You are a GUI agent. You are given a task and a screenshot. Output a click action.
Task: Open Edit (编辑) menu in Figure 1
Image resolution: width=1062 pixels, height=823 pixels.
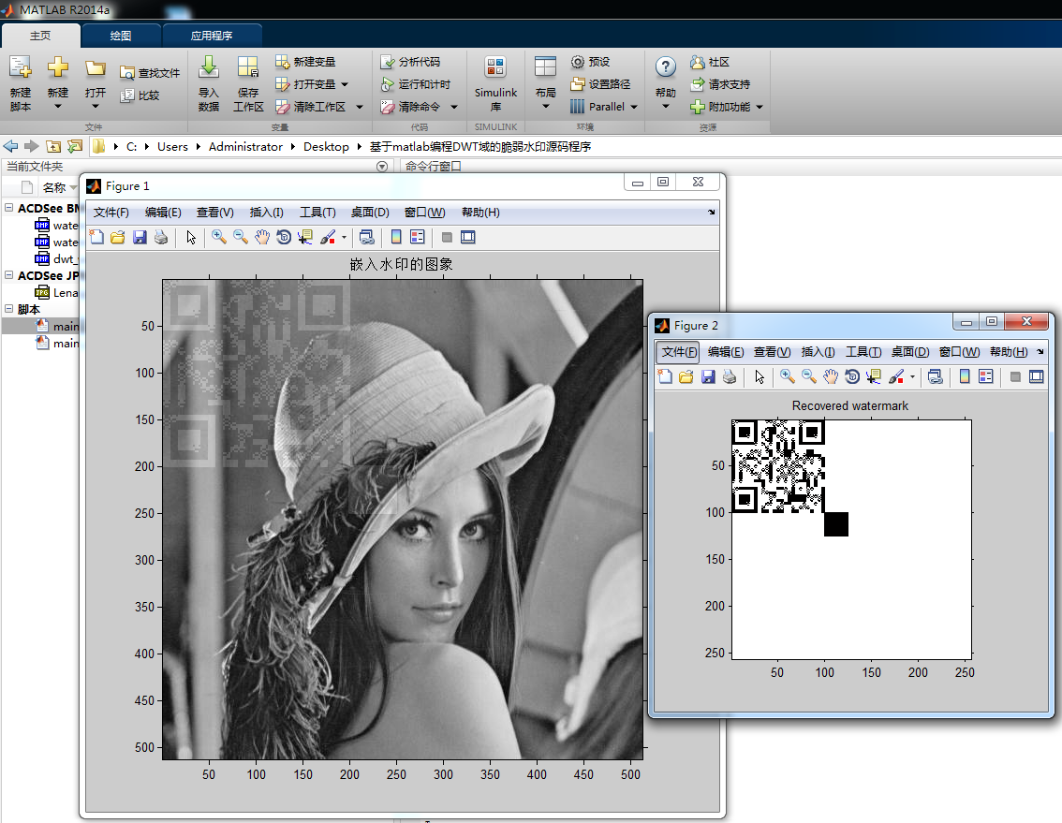[163, 212]
